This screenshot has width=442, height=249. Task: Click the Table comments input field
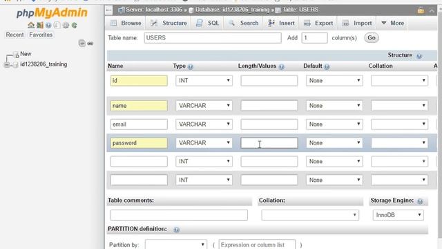(x=179, y=215)
